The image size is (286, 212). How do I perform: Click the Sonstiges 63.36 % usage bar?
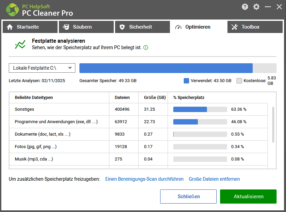(200, 109)
